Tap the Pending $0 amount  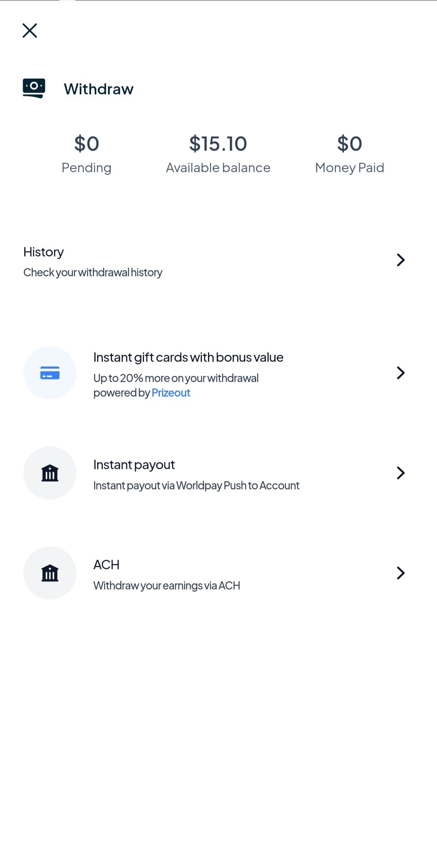[87, 144]
